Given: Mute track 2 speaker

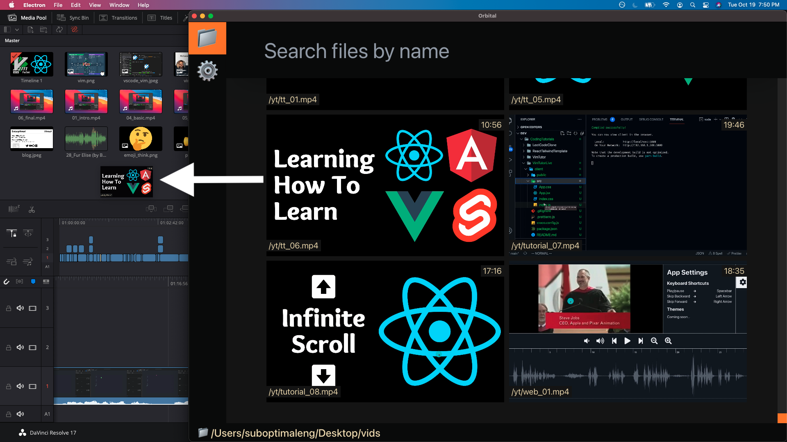Looking at the screenshot, I should coord(20,347).
